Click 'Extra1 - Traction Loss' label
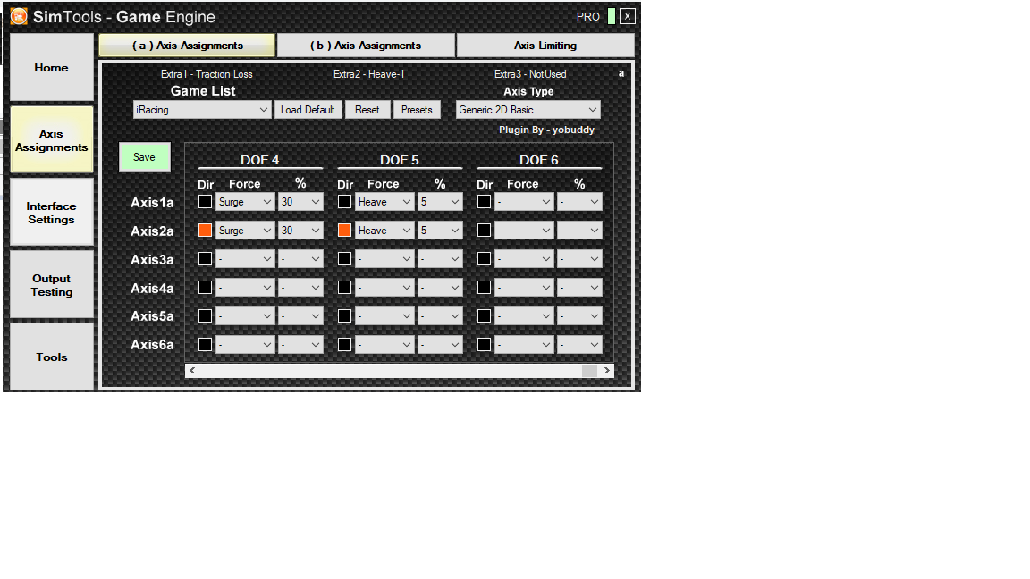The width and height of the screenshot is (1030, 579). tap(207, 74)
